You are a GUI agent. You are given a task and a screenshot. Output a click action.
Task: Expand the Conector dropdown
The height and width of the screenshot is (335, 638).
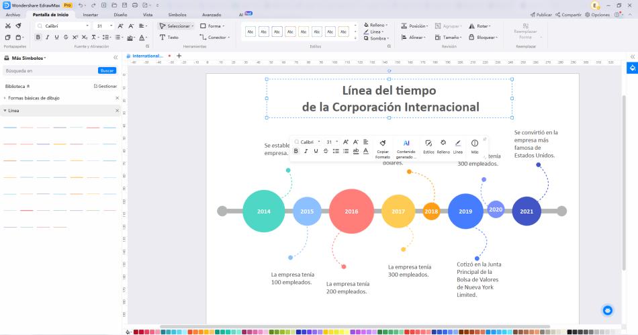point(218,38)
